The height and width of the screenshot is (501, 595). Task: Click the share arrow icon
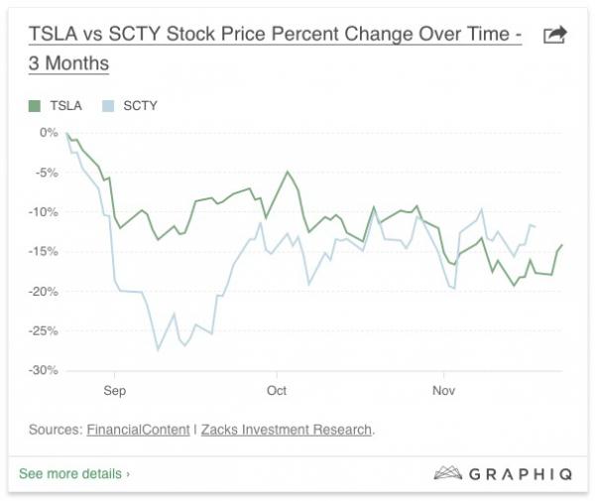point(555,35)
